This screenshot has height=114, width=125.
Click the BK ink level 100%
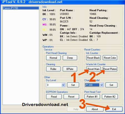[52, 14]
